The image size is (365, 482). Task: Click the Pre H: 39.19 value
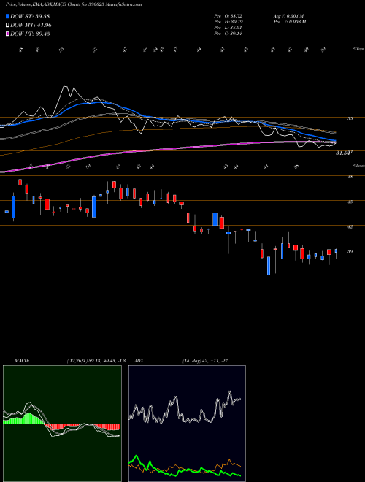[x=228, y=22]
